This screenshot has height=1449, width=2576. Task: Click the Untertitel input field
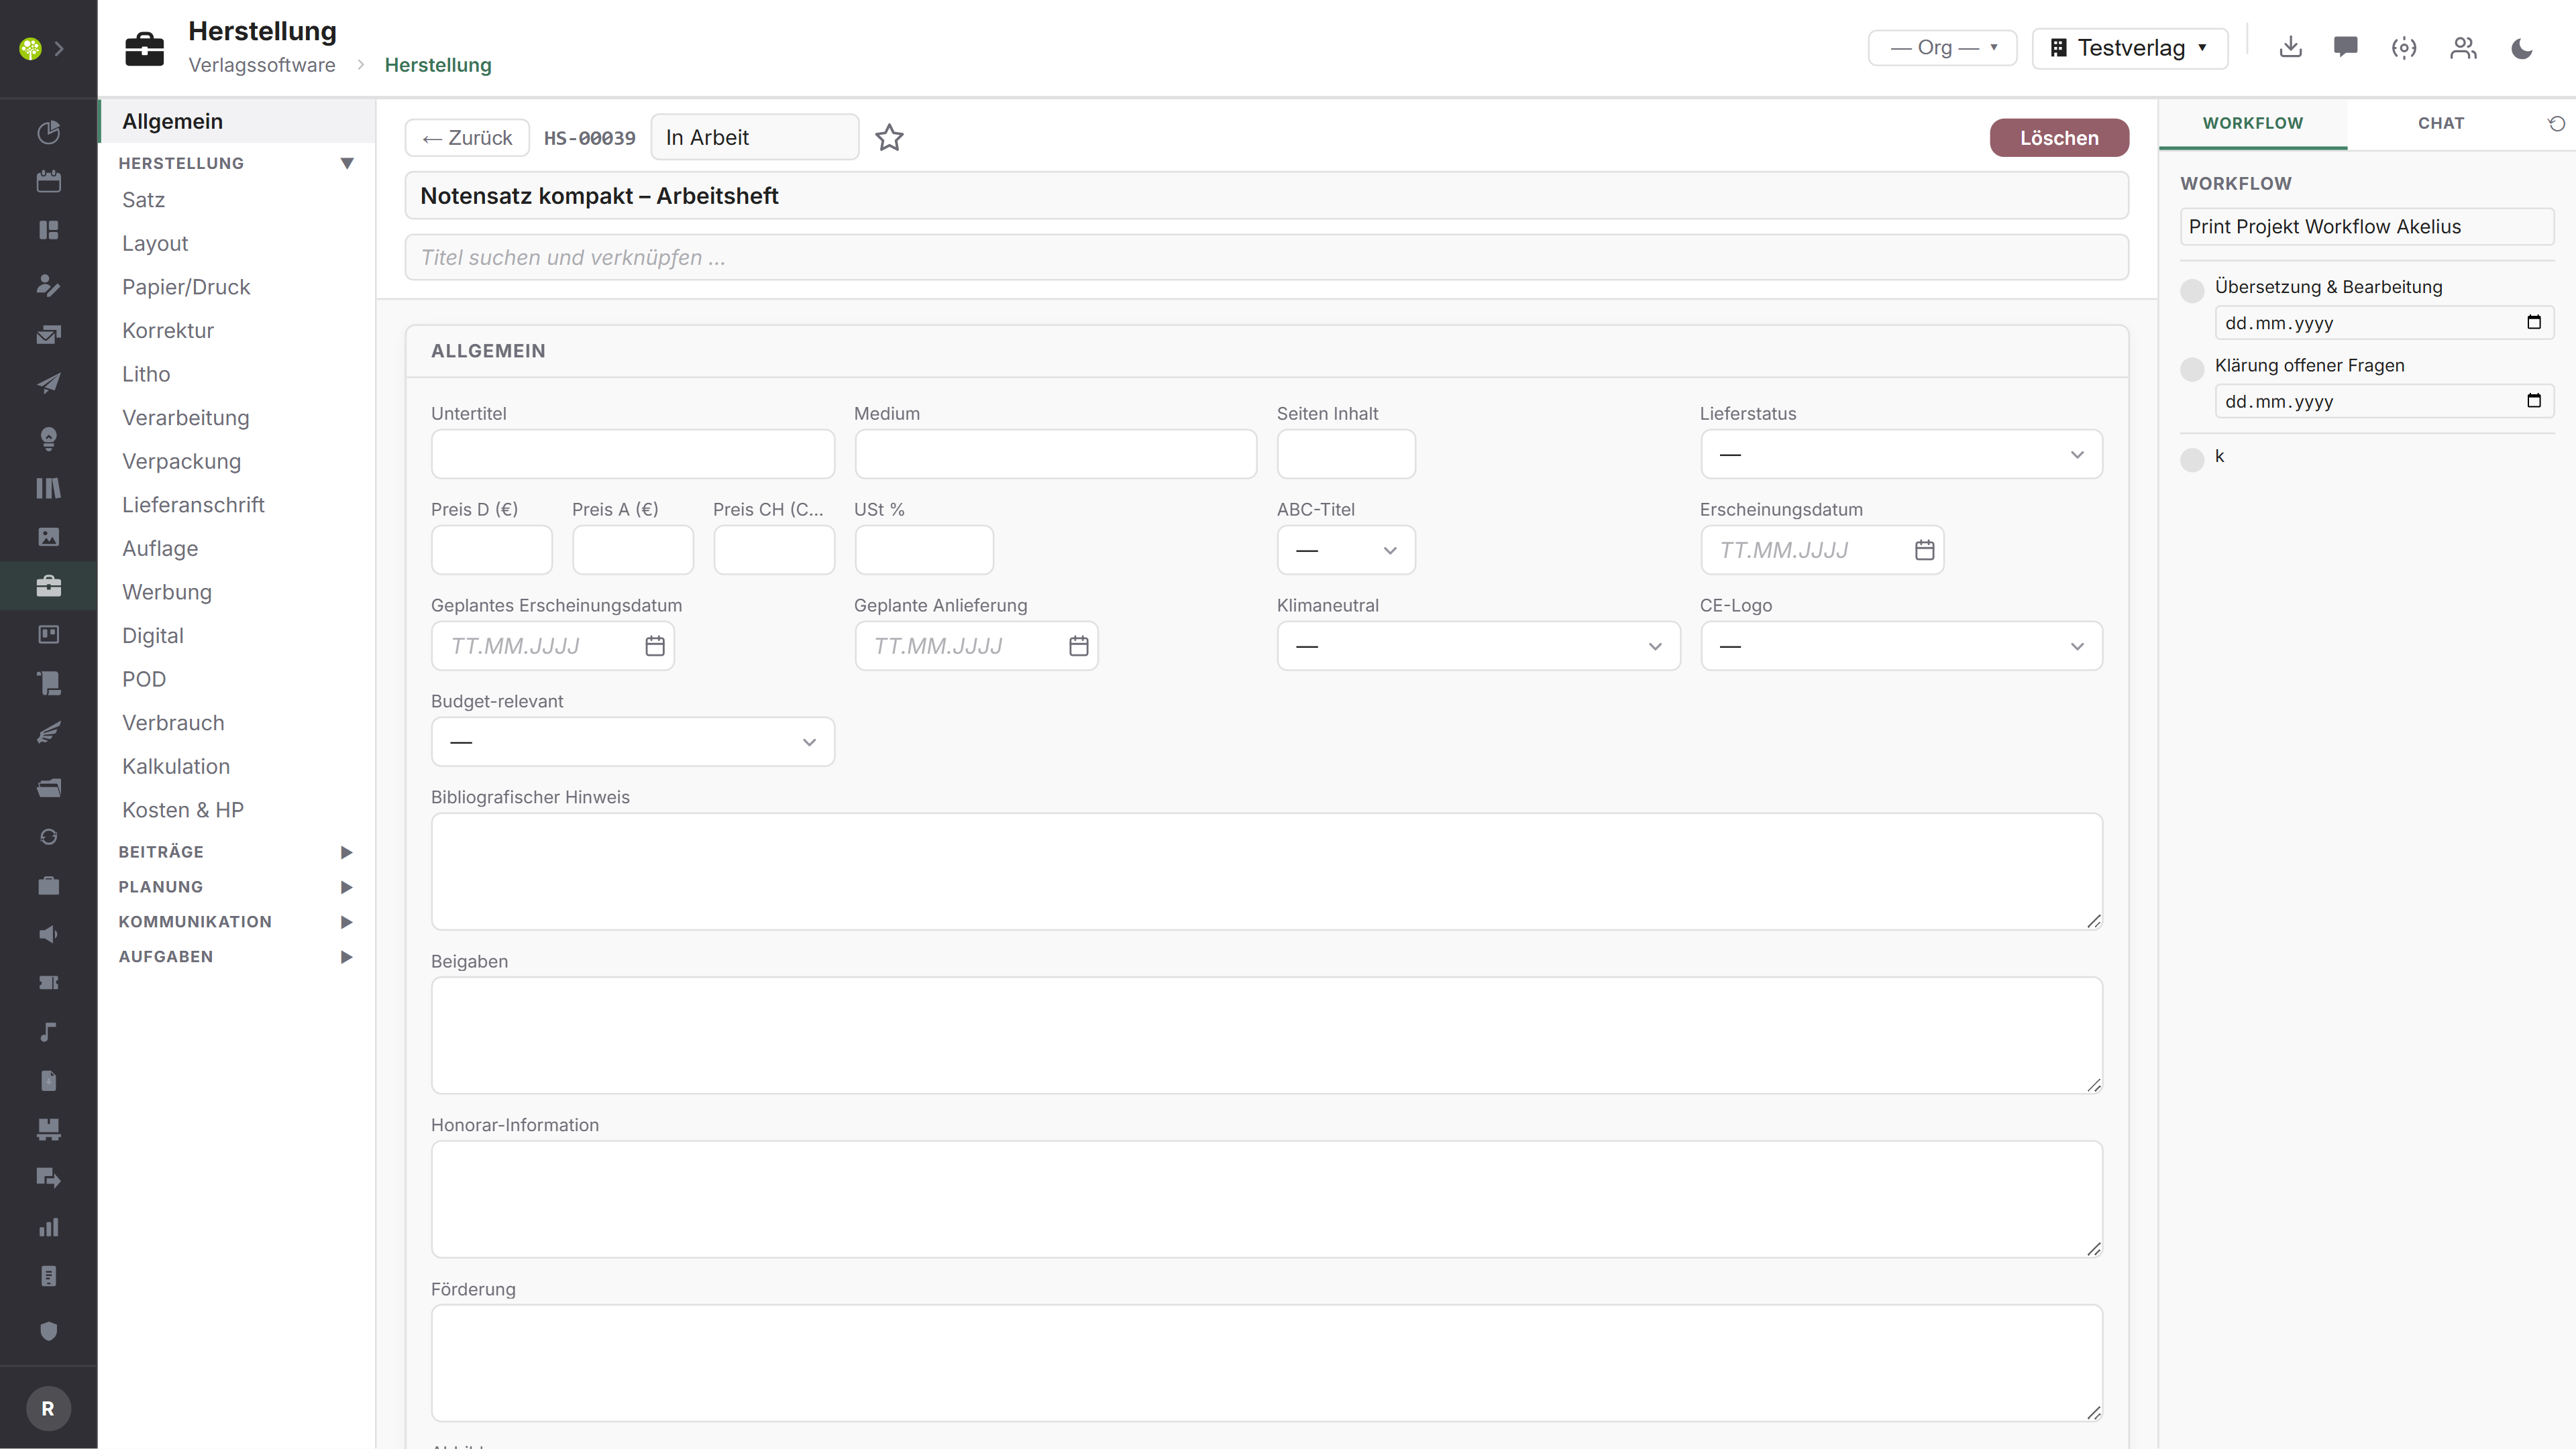point(632,455)
